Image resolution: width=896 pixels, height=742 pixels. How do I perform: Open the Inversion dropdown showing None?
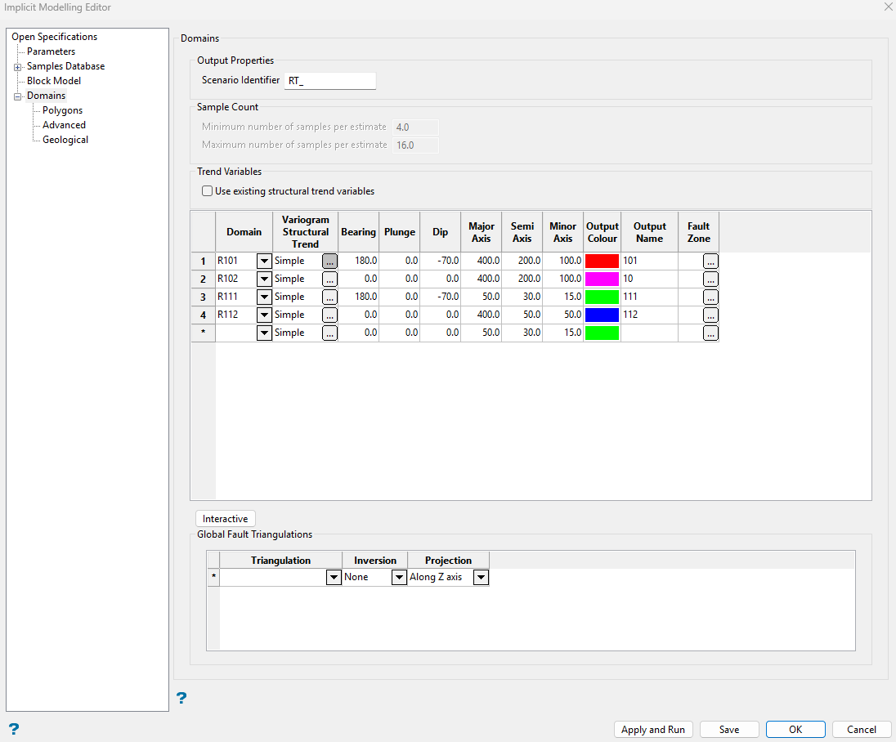[399, 578]
